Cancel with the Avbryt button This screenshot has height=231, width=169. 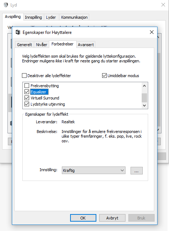pos(112,218)
